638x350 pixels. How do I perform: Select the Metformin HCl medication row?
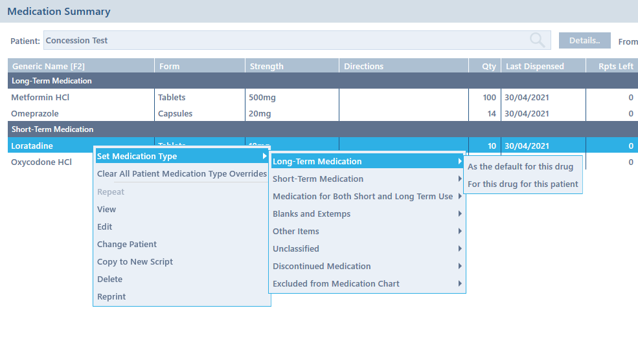40,98
